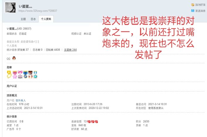Select the 个人资料 tab
The width and height of the screenshot is (207, 137).
tap(46, 19)
